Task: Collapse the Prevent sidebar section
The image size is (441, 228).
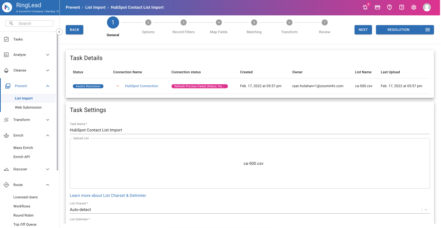Action: click(x=48, y=86)
